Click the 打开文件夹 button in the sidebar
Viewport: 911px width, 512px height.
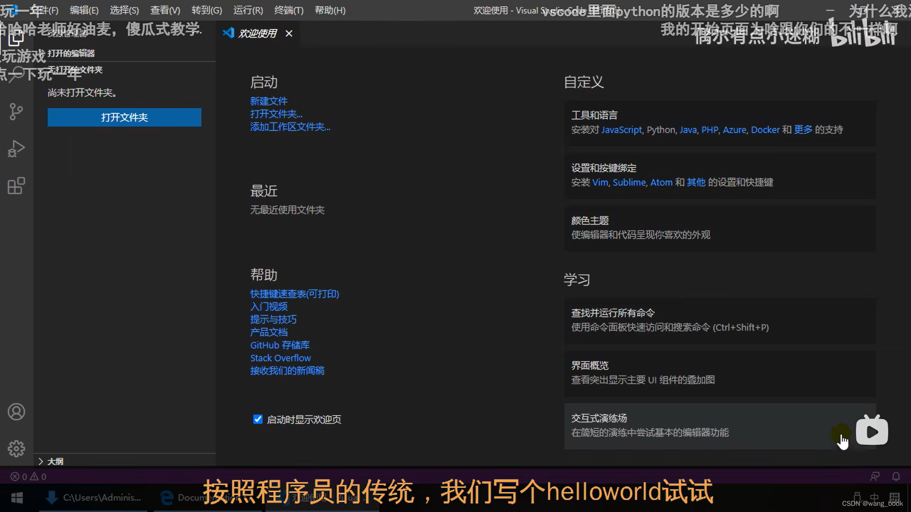tap(124, 117)
